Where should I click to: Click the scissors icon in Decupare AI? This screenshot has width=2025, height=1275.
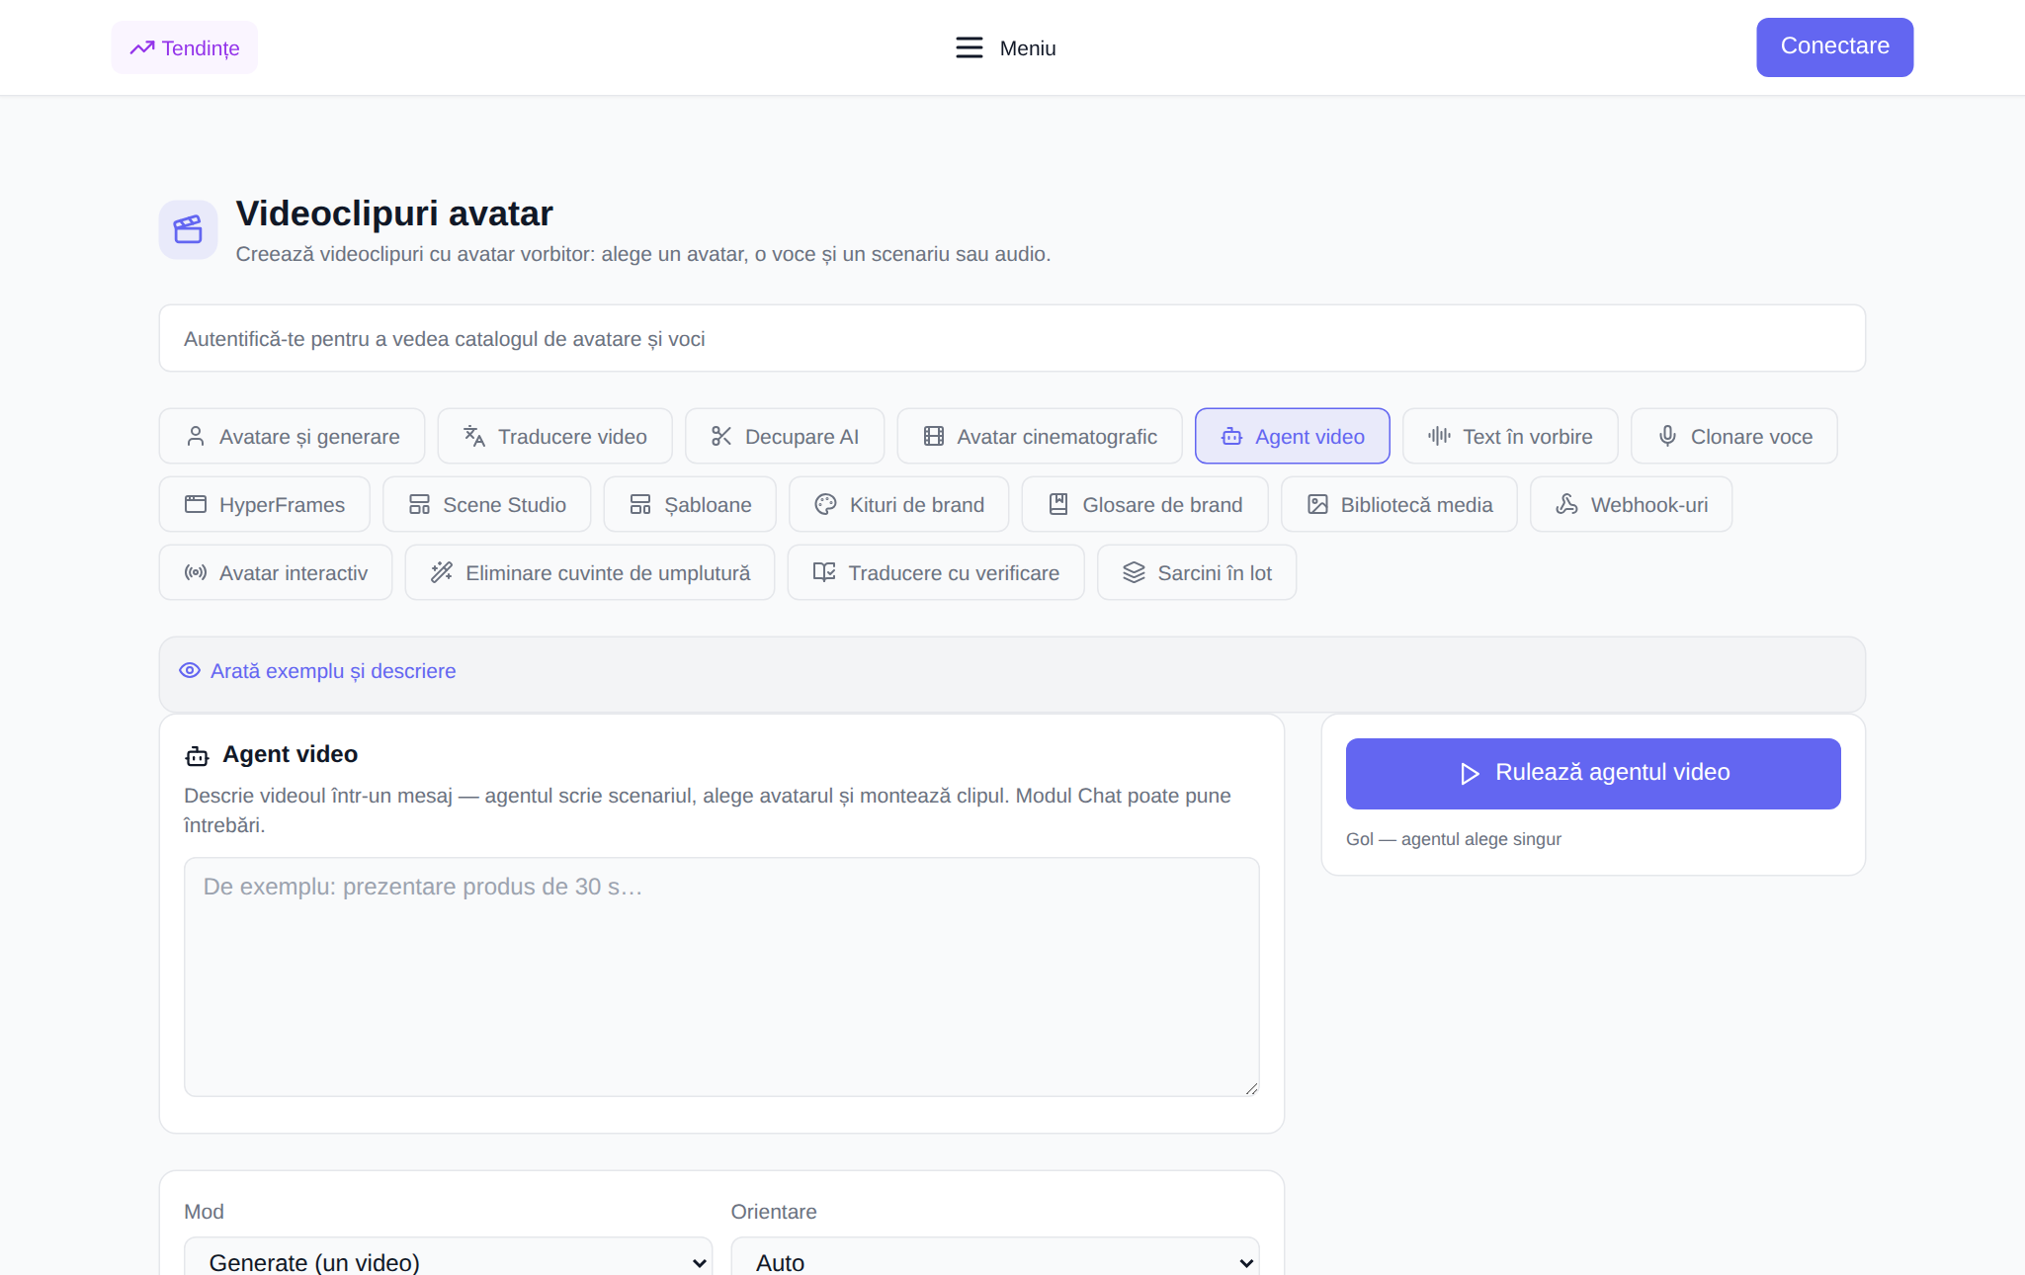[x=721, y=436]
